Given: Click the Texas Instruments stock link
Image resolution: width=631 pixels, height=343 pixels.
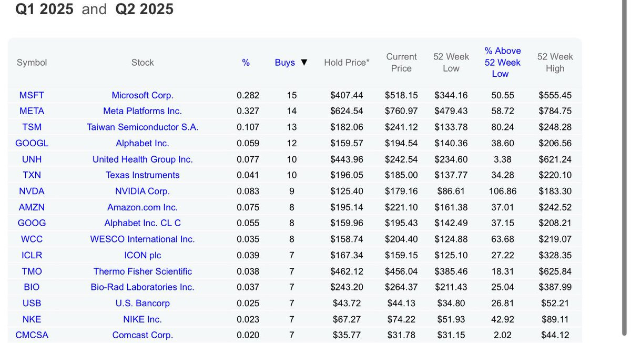Looking at the screenshot, I should pyautogui.click(x=143, y=175).
